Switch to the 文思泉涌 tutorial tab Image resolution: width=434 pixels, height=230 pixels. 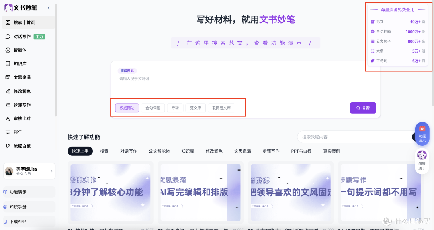tap(242, 151)
